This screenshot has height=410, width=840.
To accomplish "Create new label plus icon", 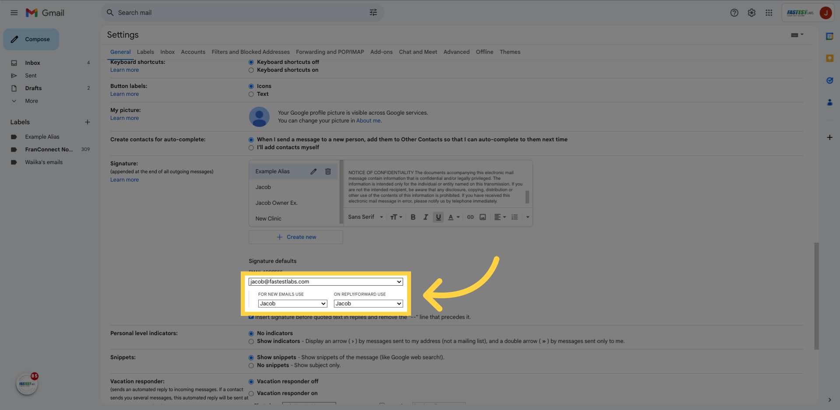I will pos(87,122).
